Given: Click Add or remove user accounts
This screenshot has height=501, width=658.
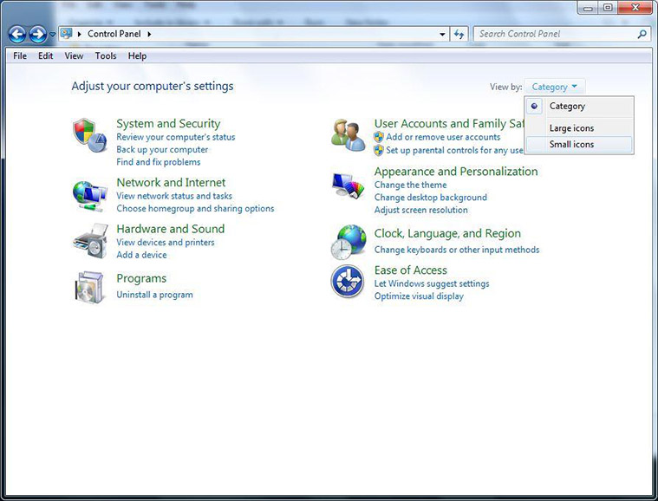Looking at the screenshot, I should (443, 137).
